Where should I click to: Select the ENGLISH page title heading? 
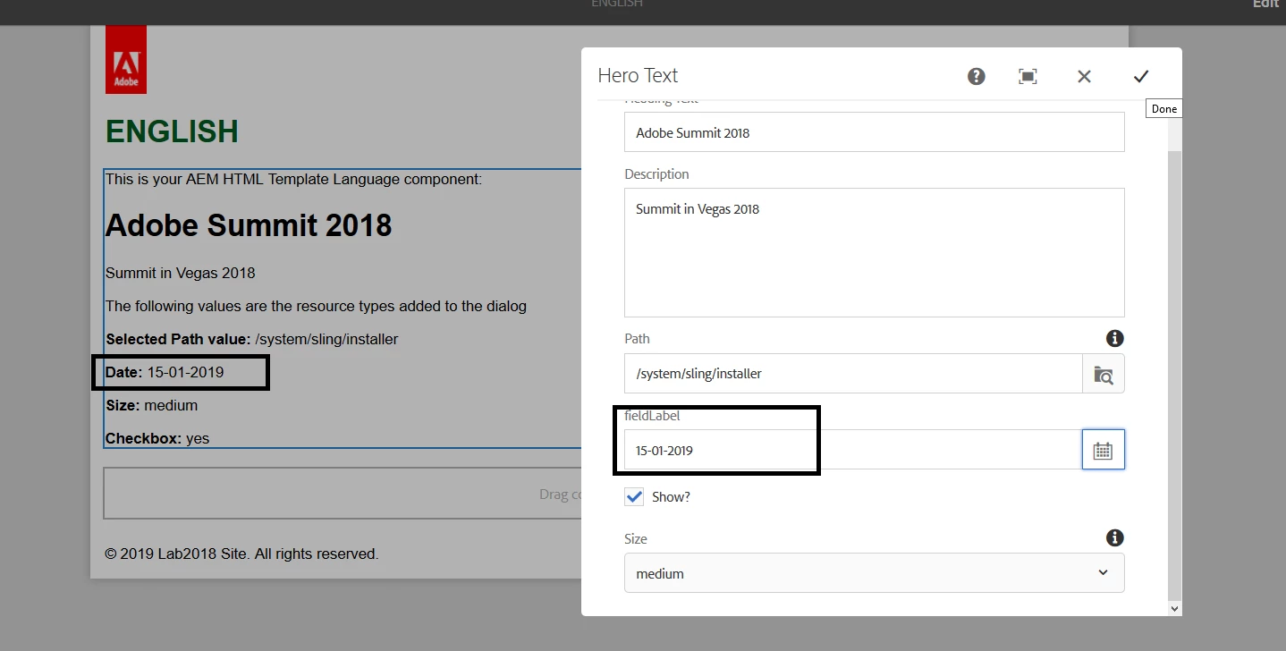[x=172, y=131]
